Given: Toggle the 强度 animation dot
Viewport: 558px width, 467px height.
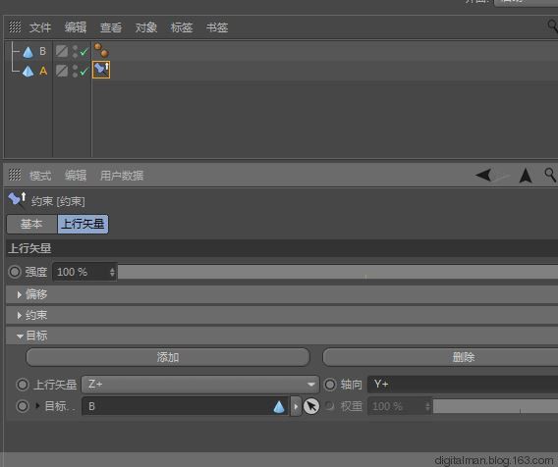Looking at the screenshot, I should tap(15, 272).
